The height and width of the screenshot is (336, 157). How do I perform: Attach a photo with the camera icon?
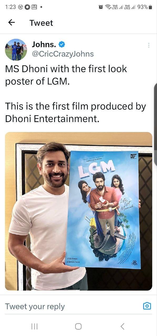pos(147,306)
